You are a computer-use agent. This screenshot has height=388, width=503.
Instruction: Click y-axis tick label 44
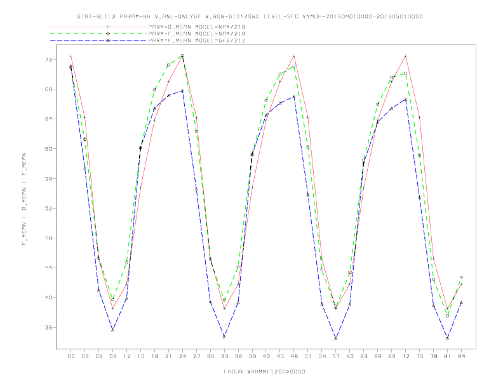(x=49, y=268)
